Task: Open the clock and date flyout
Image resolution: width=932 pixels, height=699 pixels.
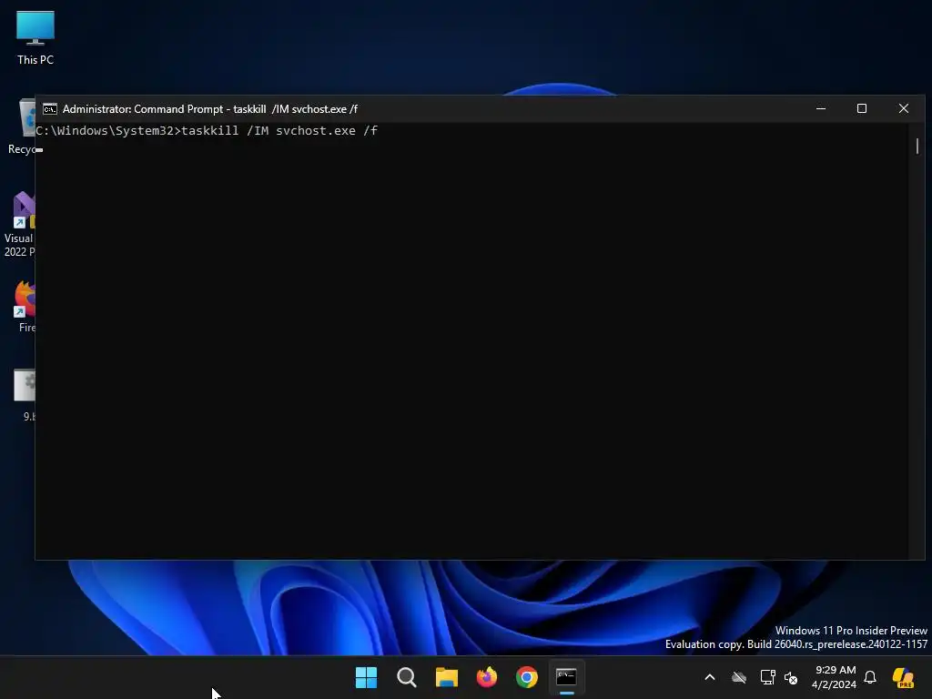Action: pyautogui.click(x=835, y=677)
